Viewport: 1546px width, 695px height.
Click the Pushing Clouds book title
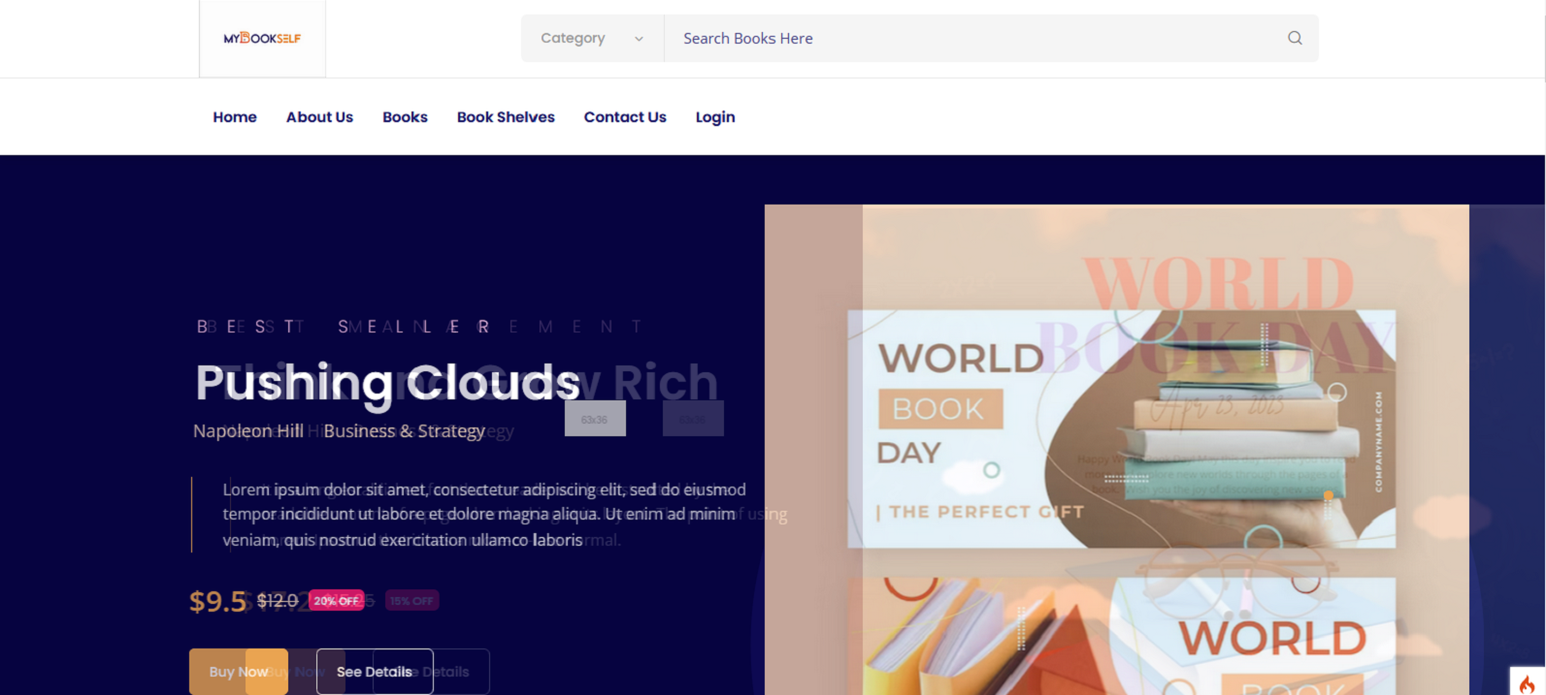[387, 382]
